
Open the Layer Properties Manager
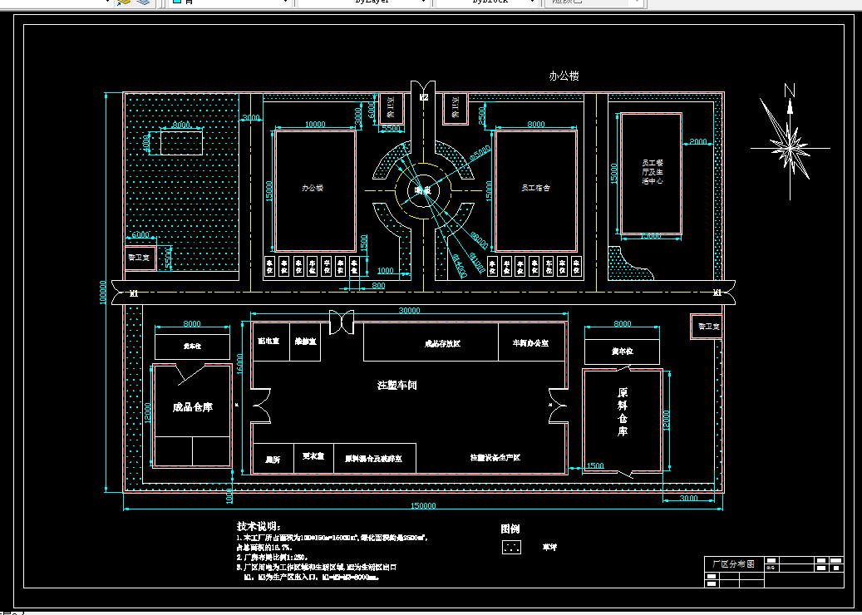[x=142, y=3]
